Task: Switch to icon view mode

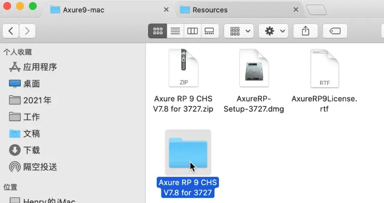Action: point(158,31)
